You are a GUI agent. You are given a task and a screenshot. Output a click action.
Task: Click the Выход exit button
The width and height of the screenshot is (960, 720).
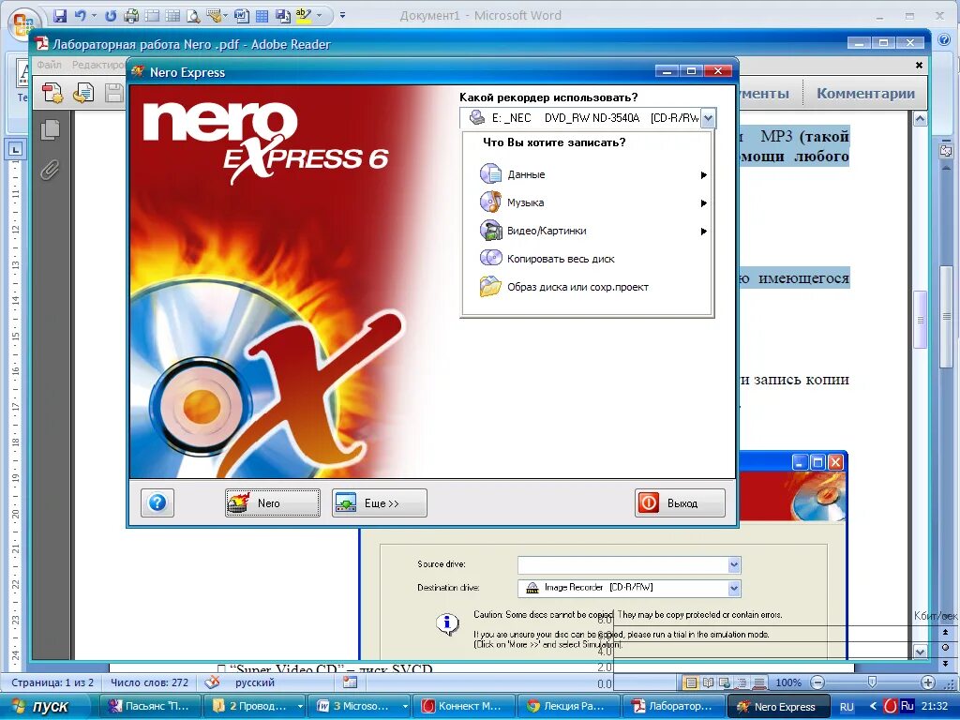pyautogui.click(x=681, y=502)
